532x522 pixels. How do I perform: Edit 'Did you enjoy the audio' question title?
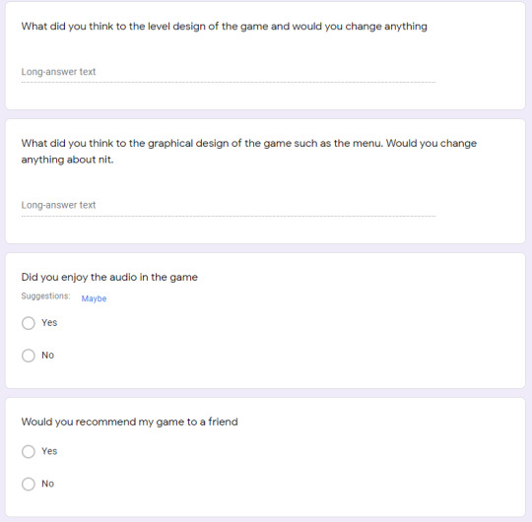(x=109, y=277)
